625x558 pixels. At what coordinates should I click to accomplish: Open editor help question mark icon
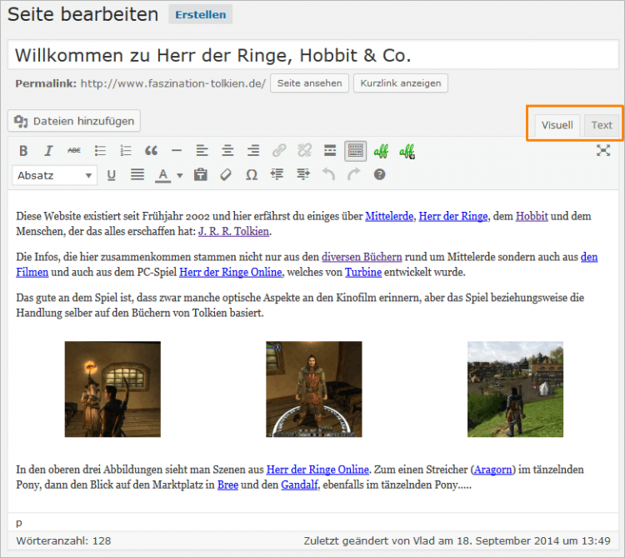point(380,175)
